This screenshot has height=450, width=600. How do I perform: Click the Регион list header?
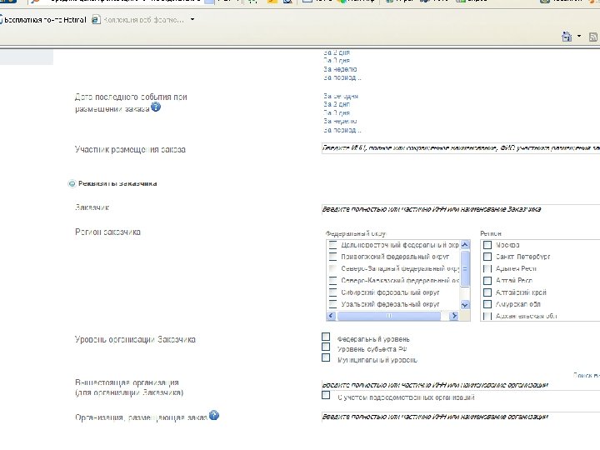(x=491, y=233)
